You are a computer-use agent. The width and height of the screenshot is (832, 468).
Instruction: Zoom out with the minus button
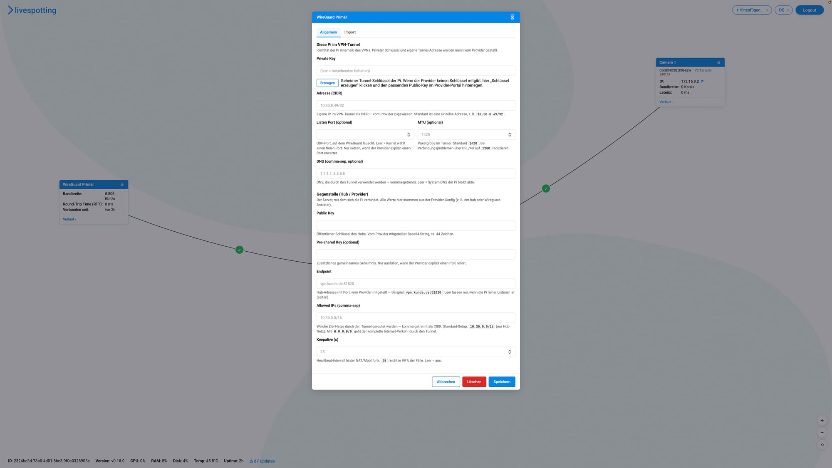(x=822, y=433)
